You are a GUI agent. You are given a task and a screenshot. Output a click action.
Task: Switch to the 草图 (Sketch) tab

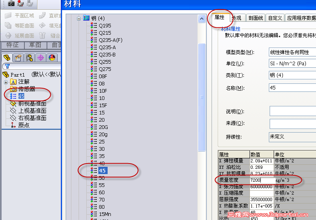[35, 45]
